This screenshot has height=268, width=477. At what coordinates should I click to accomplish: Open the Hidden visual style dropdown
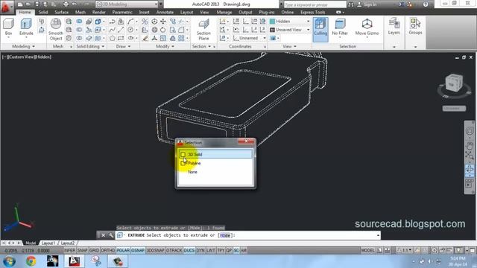(x=290, y=22)
